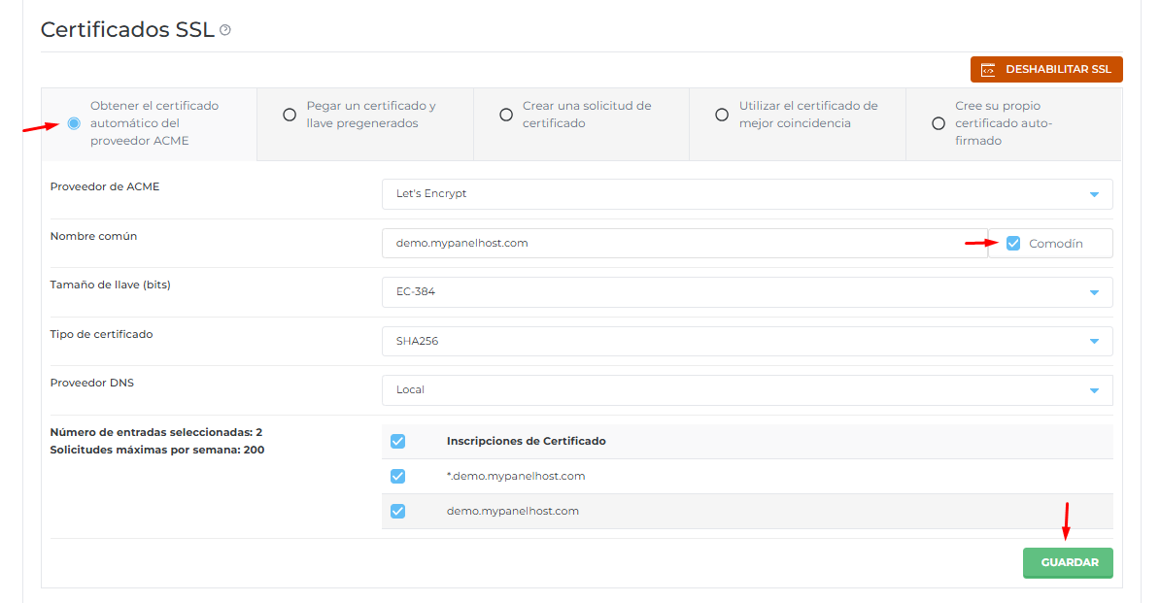The height and width of the screenshot is (603, 1160).
Task: Uncheck the Comodín wildcard checkbox
Action: (x=1013, y=244)
